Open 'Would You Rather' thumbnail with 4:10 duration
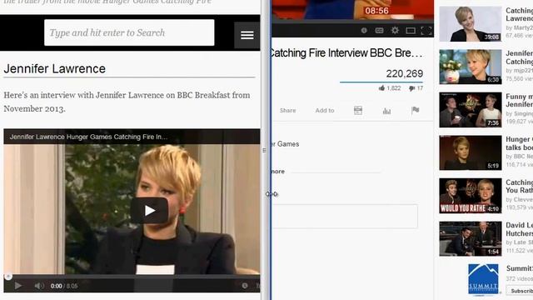The image size is (533, 300). [470, 196]
